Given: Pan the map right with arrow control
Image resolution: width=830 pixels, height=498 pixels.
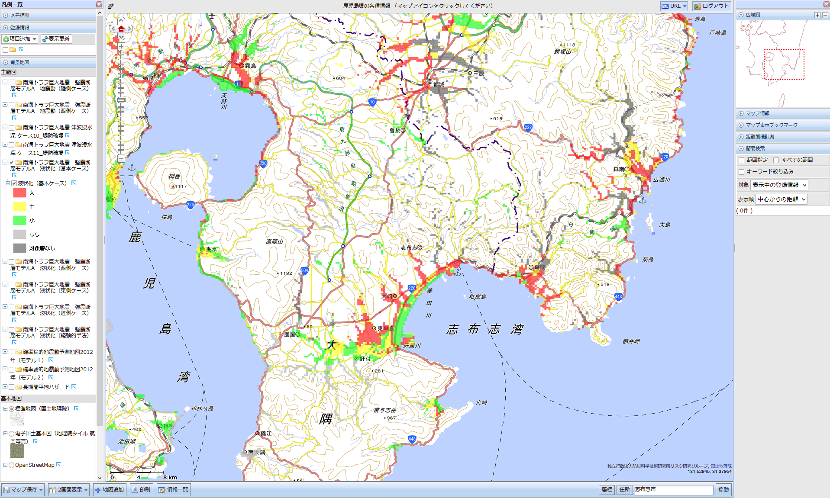Looking at the screenshot, I should tap(129, 29).
